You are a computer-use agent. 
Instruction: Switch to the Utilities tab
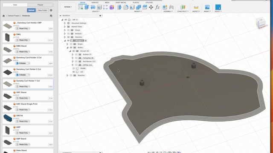pyautogui.click(x=149, y=3)
